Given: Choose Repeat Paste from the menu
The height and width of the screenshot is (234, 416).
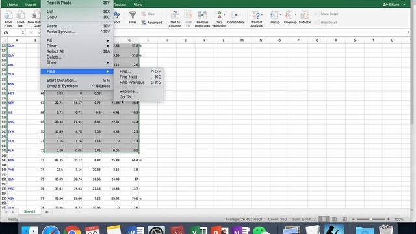Looking at the screenshot, I should point(77,3).
